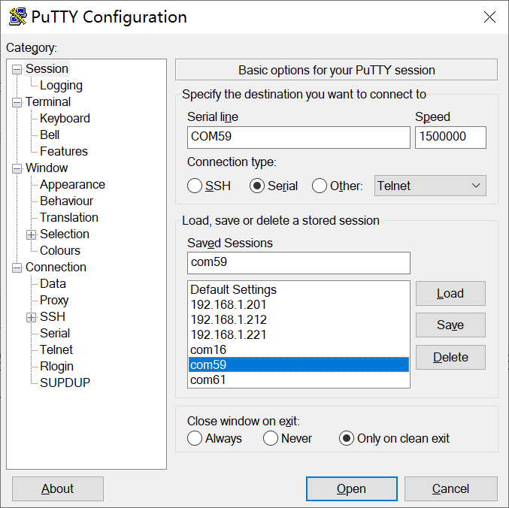Expand the Selection tree node
Screen dimensions: 509x508
coord(31,235)
